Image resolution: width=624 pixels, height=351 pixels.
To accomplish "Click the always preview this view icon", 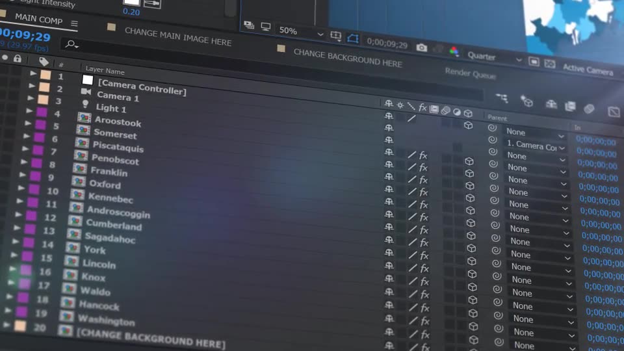I will click(249, 25).
